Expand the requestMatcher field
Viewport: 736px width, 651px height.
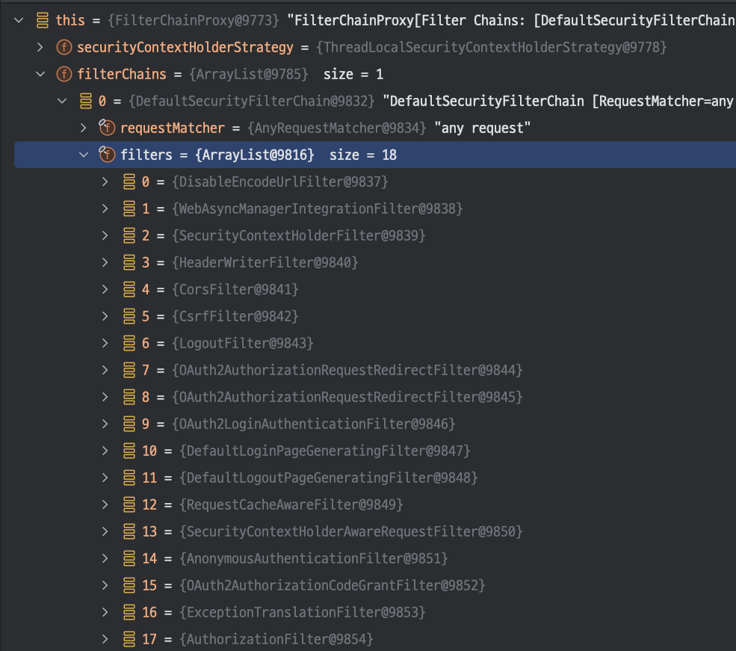pyautogui.click(x=84, y=128)
